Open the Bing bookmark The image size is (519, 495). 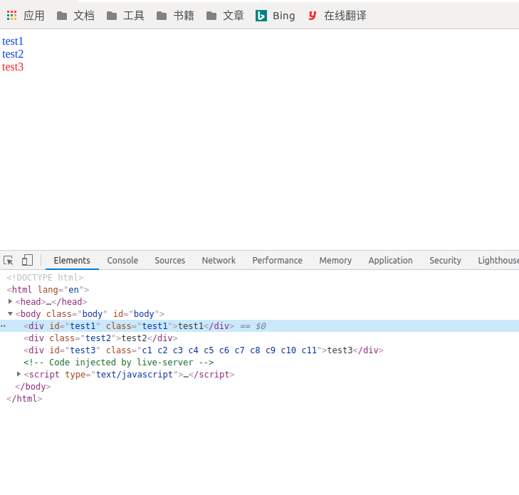tap(275, 16)
